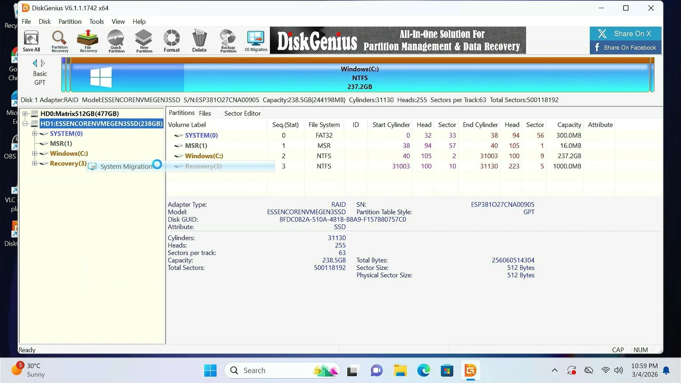The width and height of the screenshot is (681, 383).
Task: Collapse the HD1:ESSENCORENVMEGEN3SSD disk node
Action: (25, 124)
